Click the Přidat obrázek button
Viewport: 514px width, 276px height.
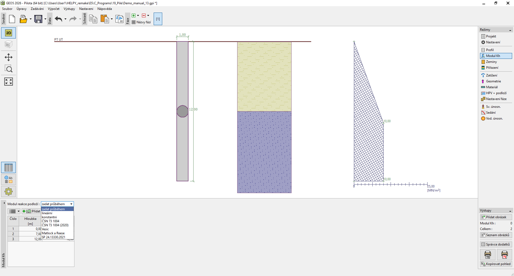[x=496, y=217]
